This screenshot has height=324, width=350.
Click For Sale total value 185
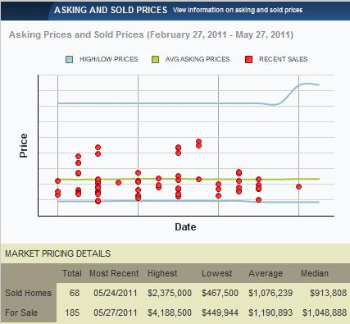pos(72,313)
